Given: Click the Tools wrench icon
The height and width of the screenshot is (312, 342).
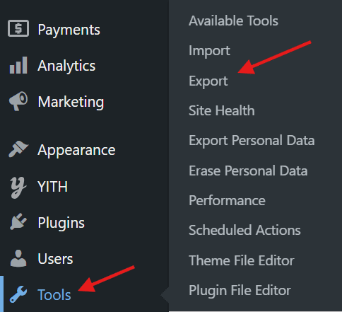Looking at the screenshot, I should (x=18, y=294).
